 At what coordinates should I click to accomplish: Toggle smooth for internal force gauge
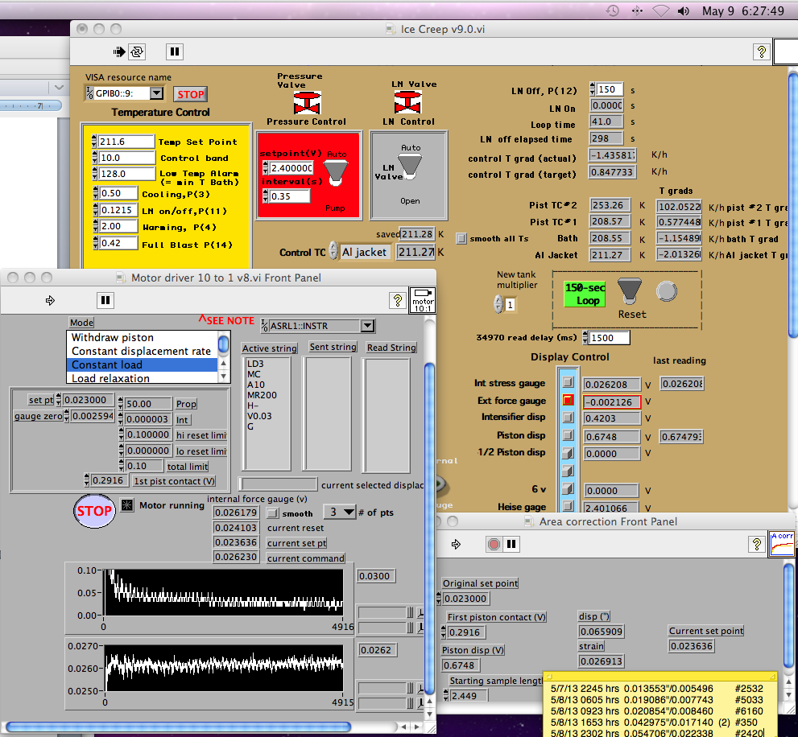(273, 513)
